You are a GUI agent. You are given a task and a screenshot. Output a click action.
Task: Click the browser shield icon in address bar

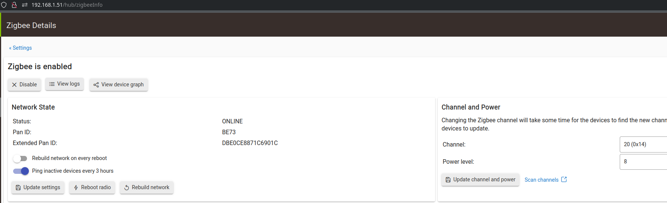point(4,5)
